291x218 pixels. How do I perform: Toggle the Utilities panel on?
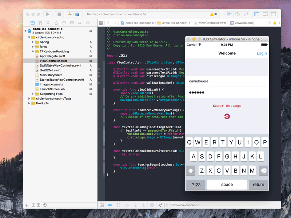pyautogui.click(x=273, y=14)
